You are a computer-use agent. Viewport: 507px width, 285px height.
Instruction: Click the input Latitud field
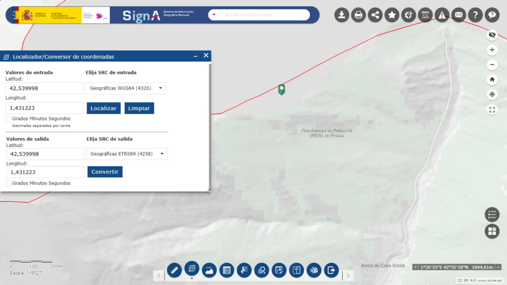pyautogui.click(x=45, y=88)
